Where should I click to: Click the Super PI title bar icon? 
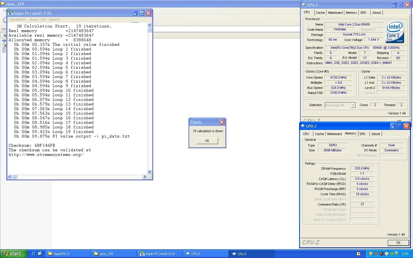(x=10, y=13)
